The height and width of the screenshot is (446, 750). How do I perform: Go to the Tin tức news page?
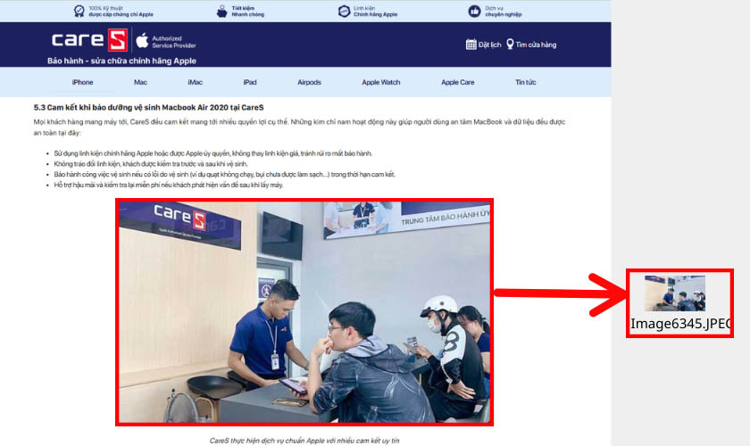point(525,82)
